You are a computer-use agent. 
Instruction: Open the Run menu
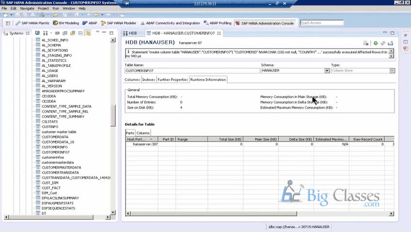click(56, 8)
